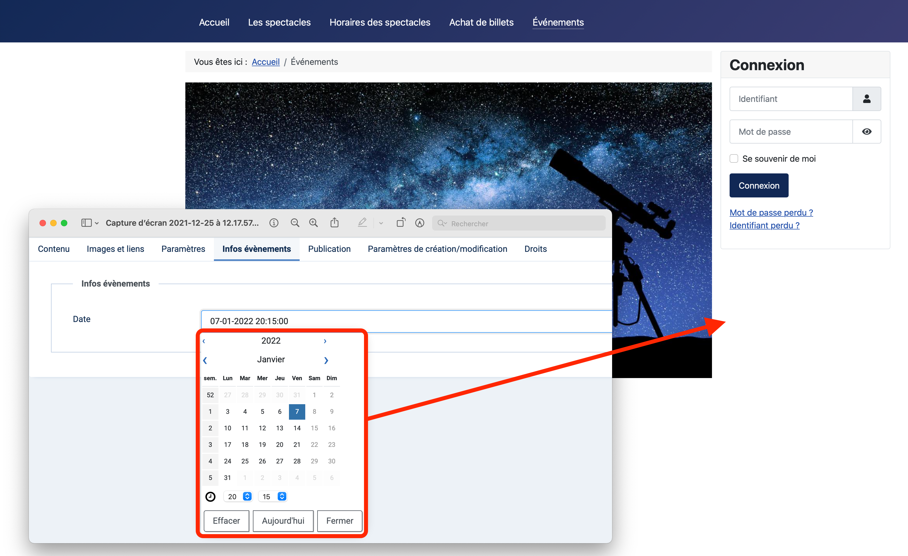Select Événements in the navigation bar

[558, 22]
